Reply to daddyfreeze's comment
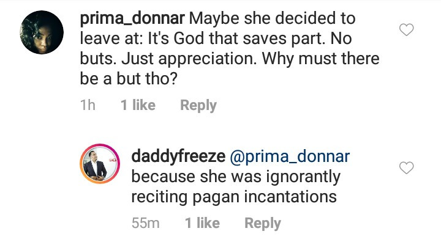441x242 pixels. coord(263,224)
